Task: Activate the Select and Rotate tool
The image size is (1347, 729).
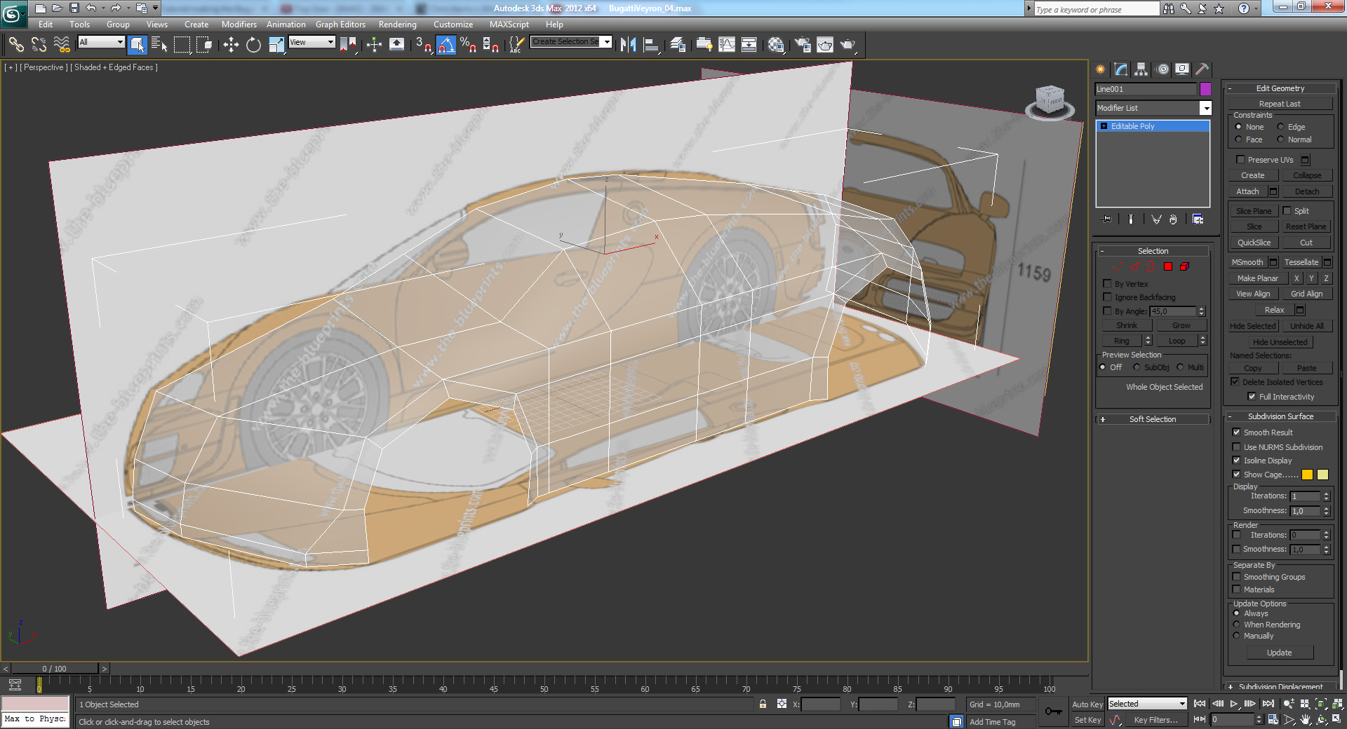Action: click(x=253, y=45)
